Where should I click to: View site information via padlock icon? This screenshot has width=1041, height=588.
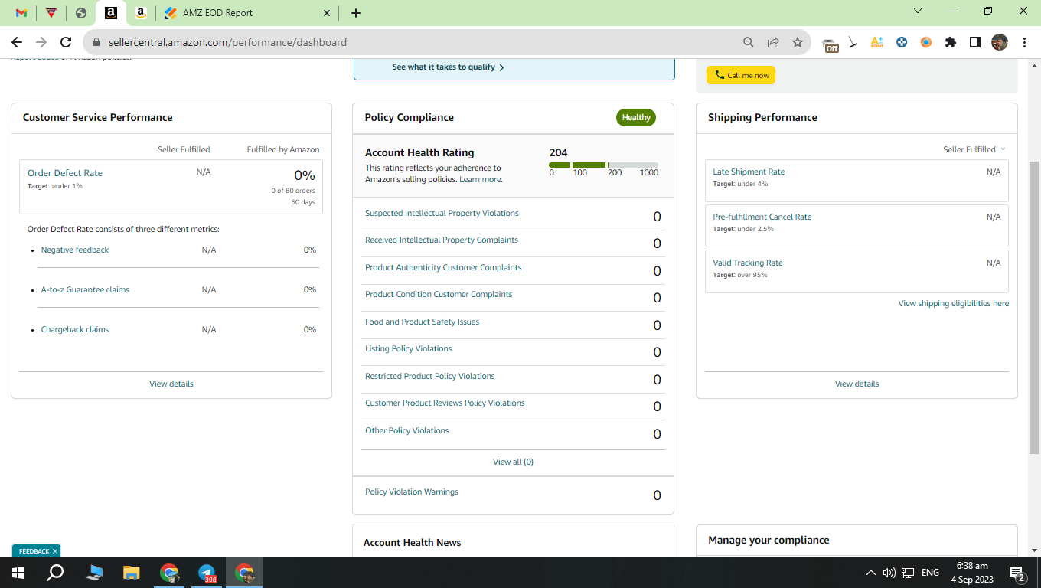coord(97,43)
